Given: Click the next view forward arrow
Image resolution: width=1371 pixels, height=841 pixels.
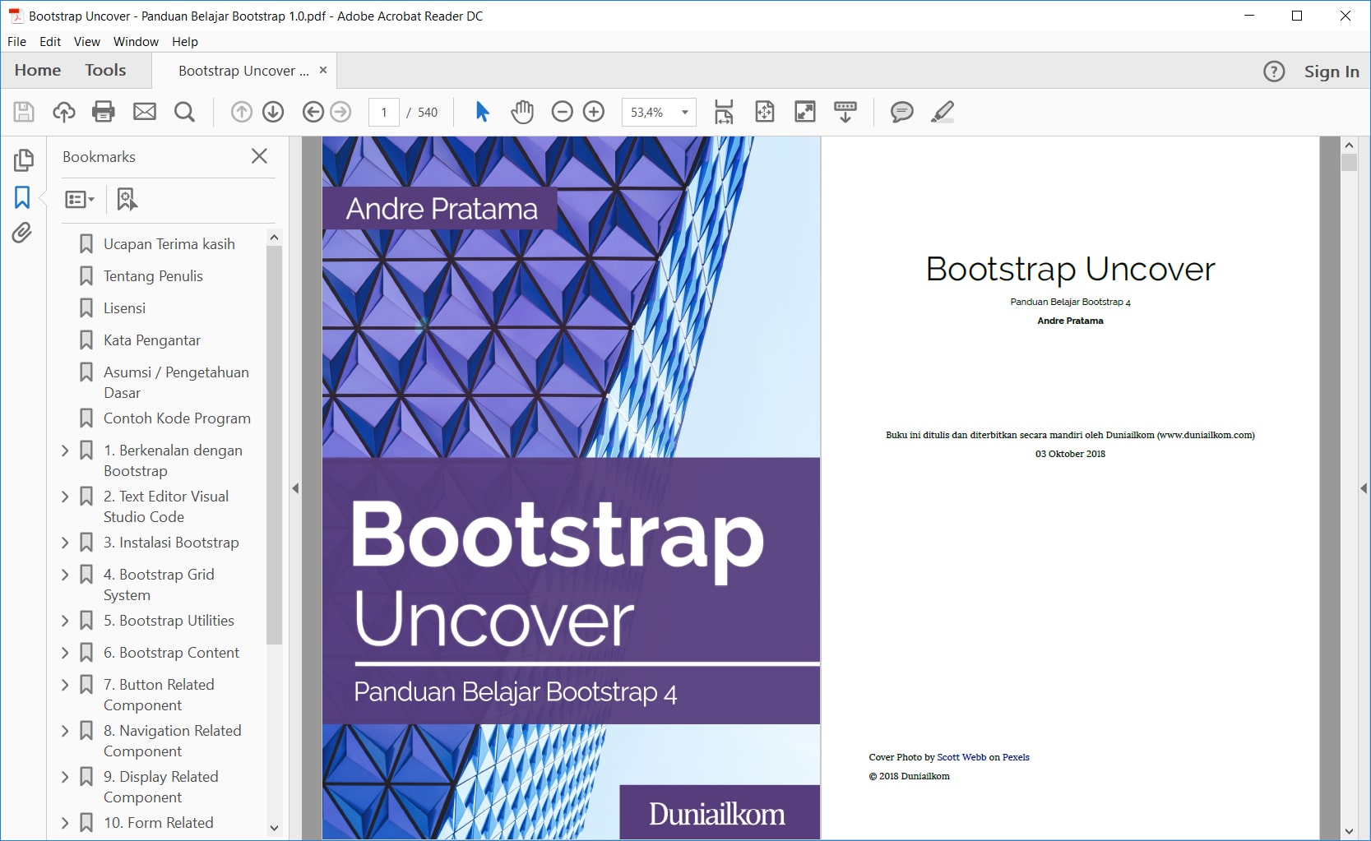Looking at the screenshot, I should point(340,112).
